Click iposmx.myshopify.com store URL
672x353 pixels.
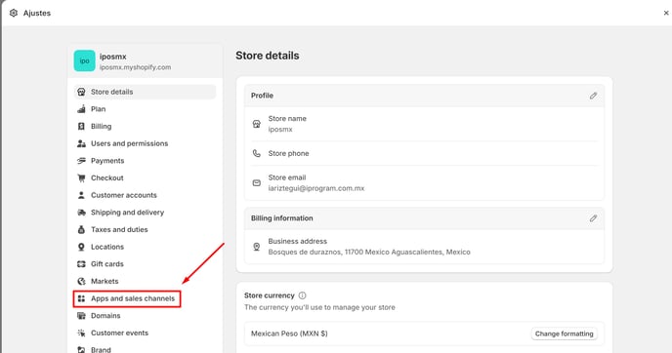pos(135,67)
